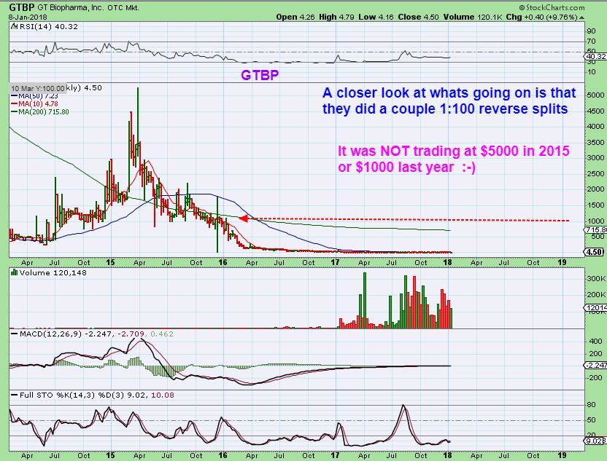Screen dimensions: 607x461
Task: Click the company name GT Biopharma, Inc.
Action: pos(71,8)
